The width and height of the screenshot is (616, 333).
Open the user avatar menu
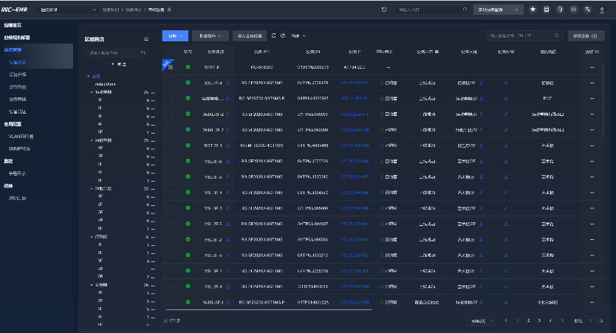point(601,10)
